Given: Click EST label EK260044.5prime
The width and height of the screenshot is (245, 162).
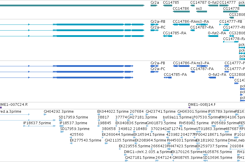Looking at the screenshot, I should point(117,135).
